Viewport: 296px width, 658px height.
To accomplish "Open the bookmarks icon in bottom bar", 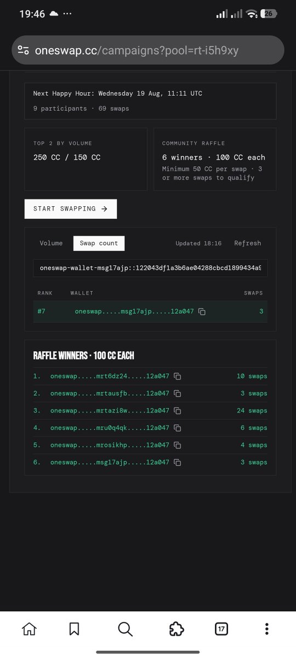I will (x=75, y=629).
